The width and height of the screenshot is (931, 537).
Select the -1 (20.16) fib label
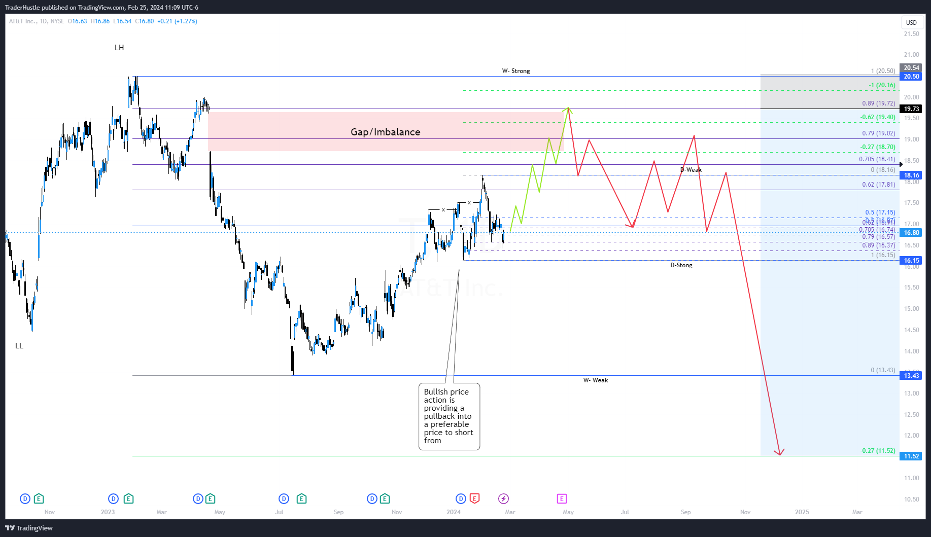[x=882, y=85]
